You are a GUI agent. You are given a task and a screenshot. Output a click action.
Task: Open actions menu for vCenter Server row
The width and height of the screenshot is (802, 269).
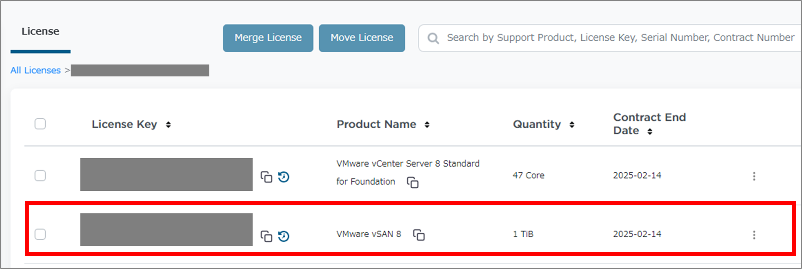754,176
